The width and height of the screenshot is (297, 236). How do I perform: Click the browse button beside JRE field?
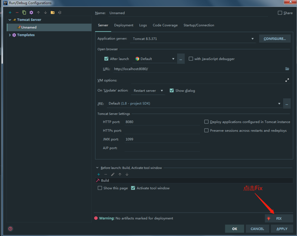[x=287, y=104]
